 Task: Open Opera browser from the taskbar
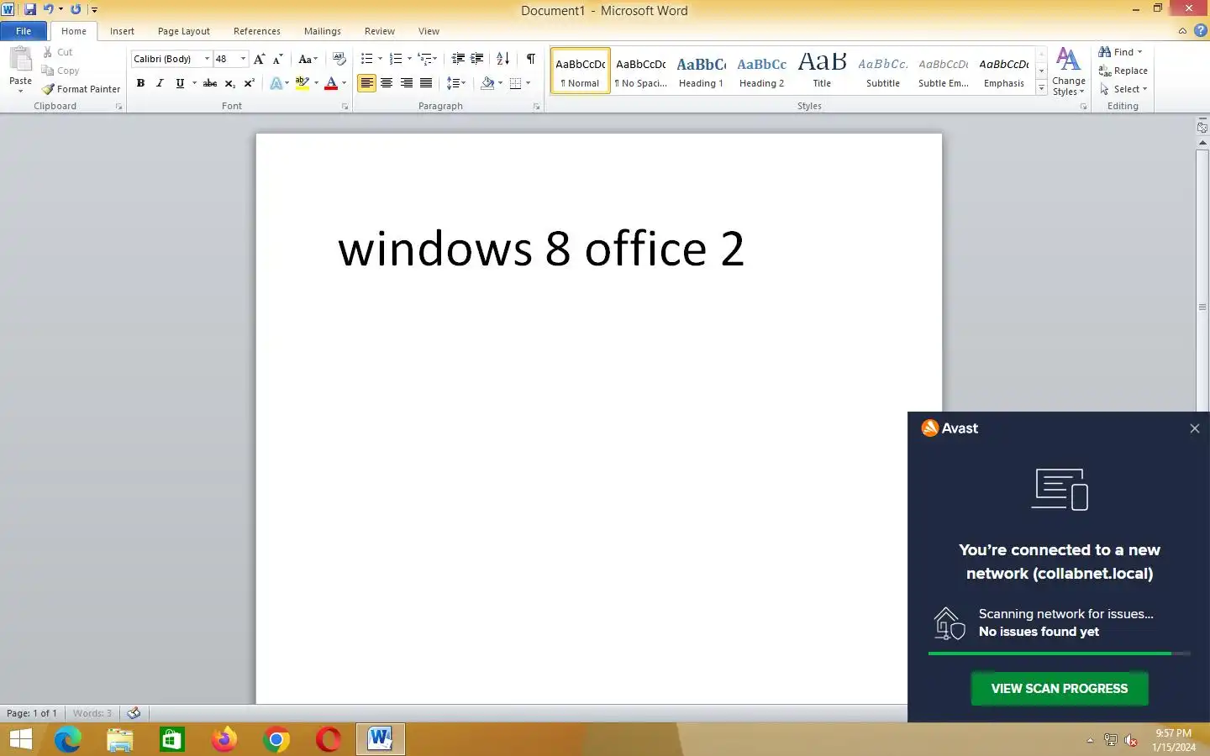329,739
